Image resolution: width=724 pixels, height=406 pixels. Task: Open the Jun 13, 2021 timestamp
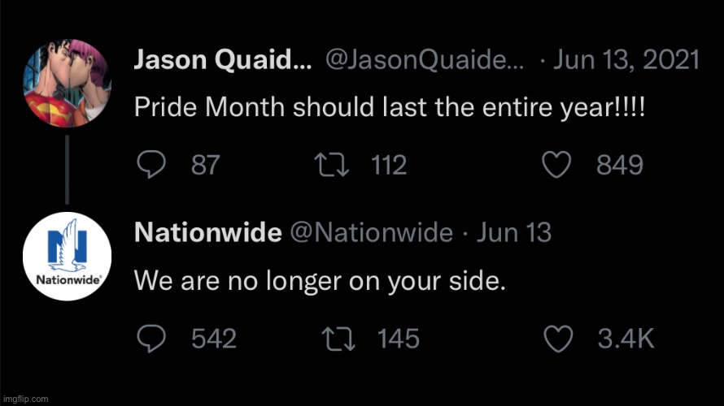click(626, 59)
